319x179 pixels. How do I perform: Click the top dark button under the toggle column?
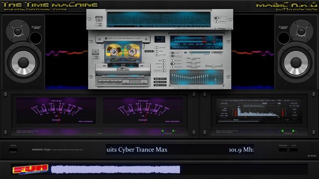click(160, 79)
